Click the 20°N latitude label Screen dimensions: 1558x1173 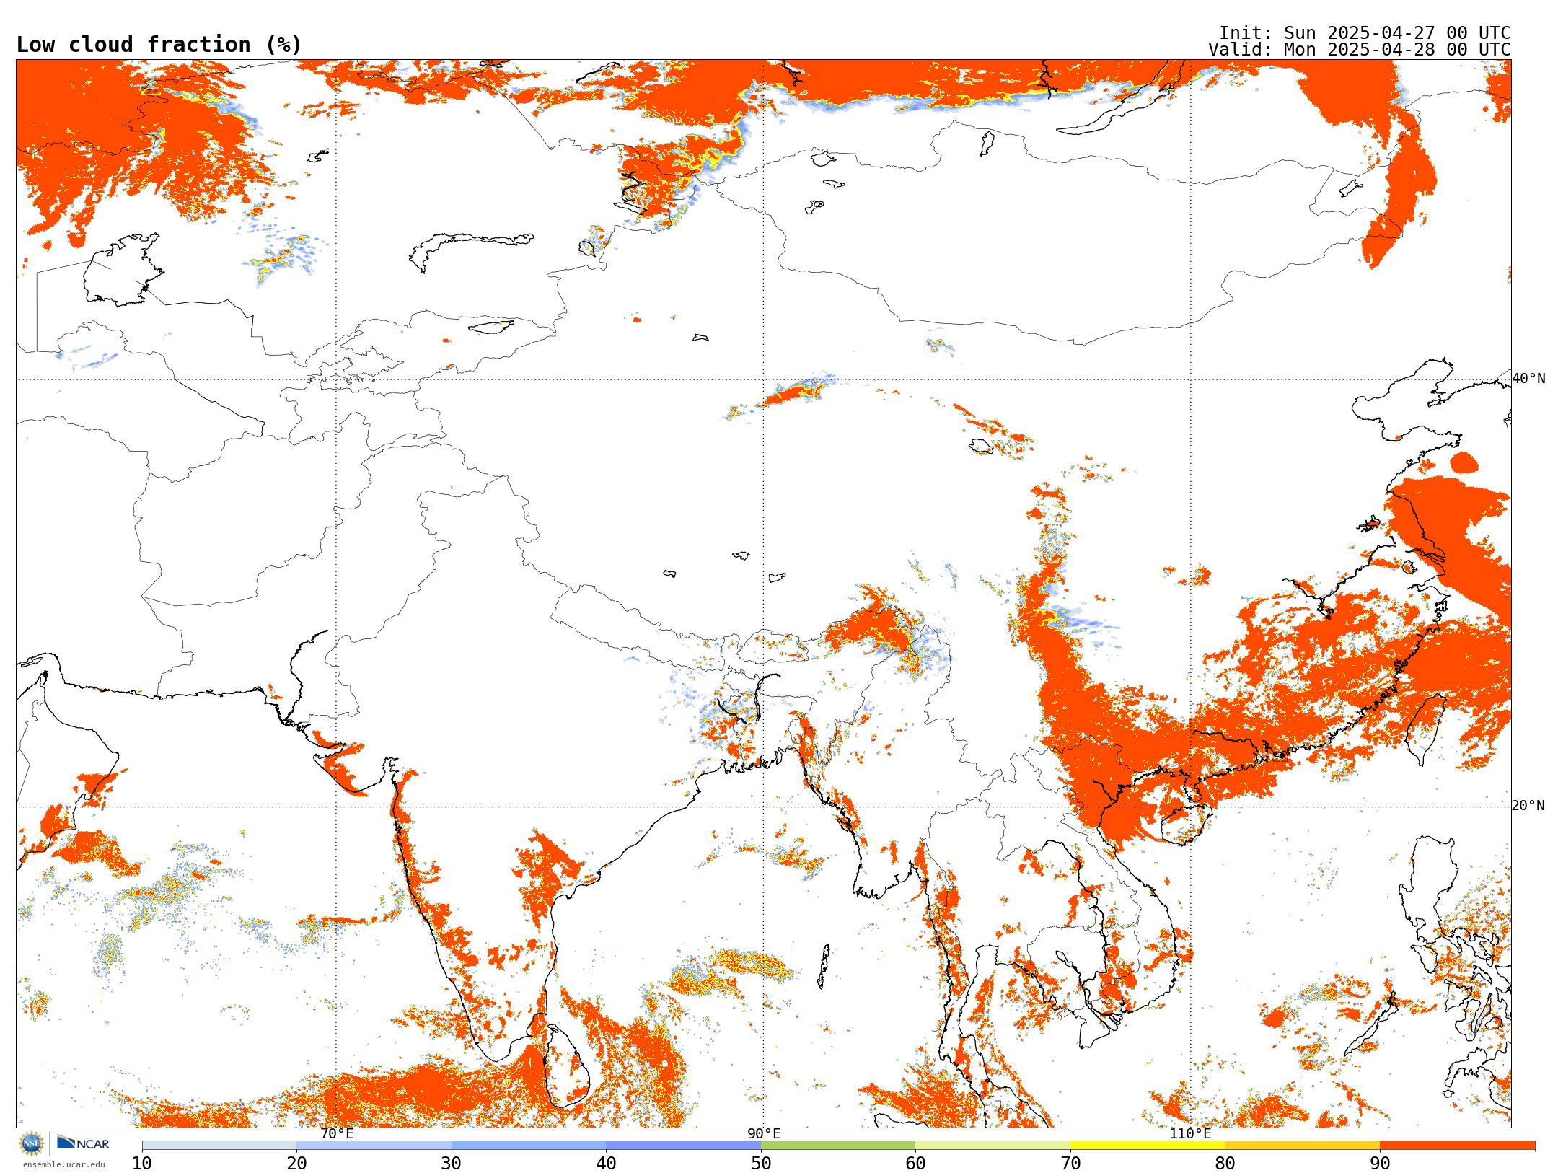click(1528, 806)
